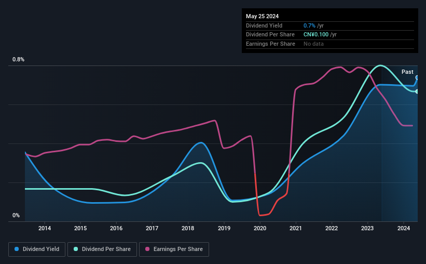The height and width of the screenshot is (264, 426).
Task: Click the Past label on the chart
Action: point(407,72)
